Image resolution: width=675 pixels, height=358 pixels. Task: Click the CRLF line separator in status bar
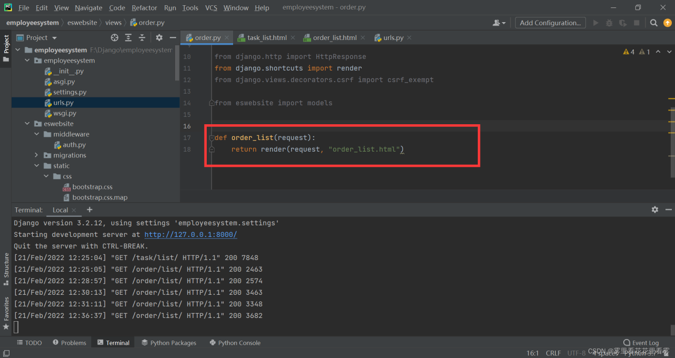[553, 353]
